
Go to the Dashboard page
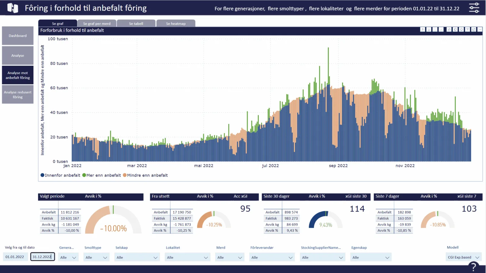18,36
